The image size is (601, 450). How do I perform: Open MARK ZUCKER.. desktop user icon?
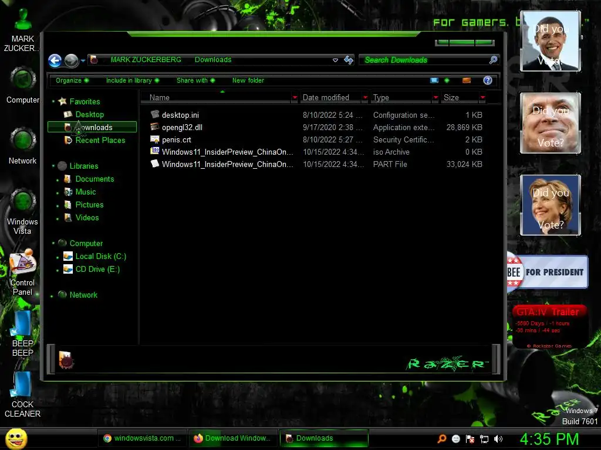tap(22, 30)
